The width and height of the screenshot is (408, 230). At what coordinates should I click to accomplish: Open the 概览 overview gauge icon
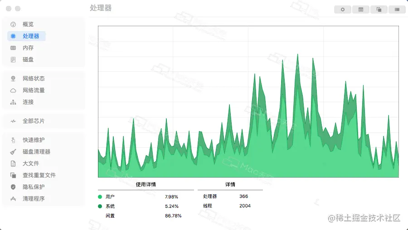(x=13, y=24)
